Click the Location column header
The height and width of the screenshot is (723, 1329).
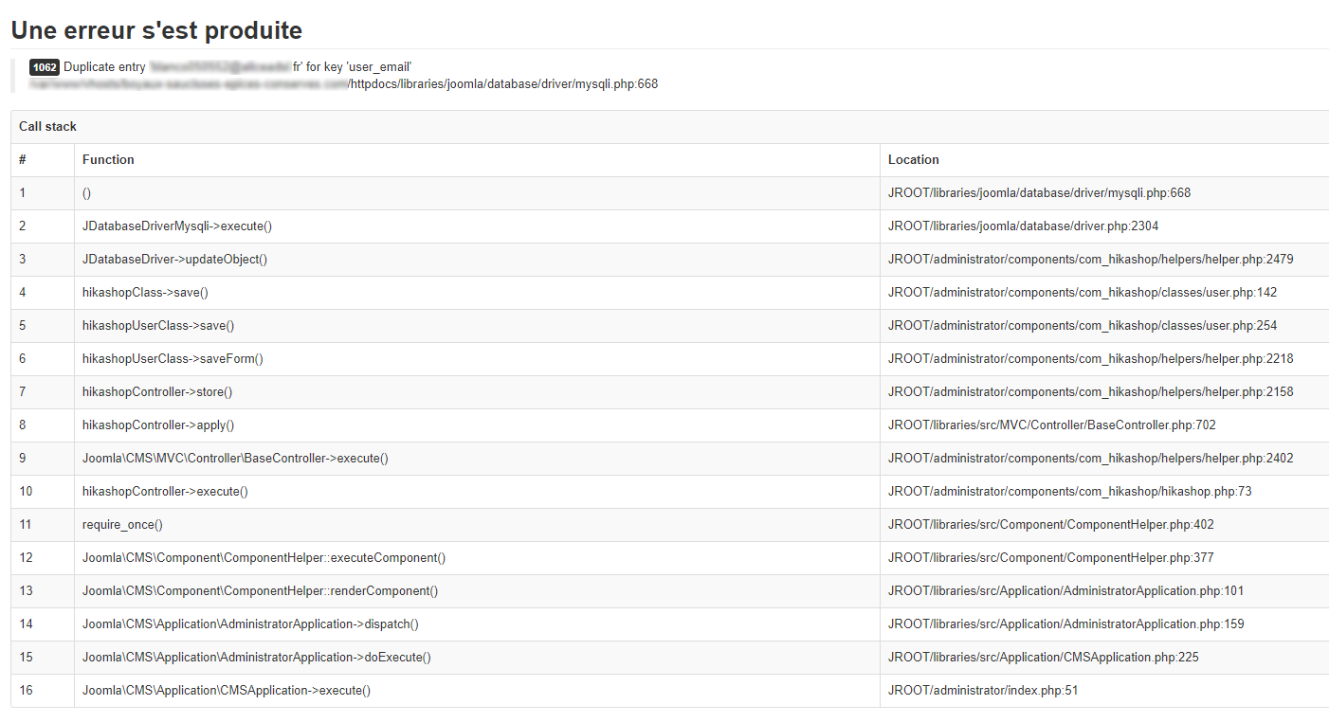(x=913, y=160)
